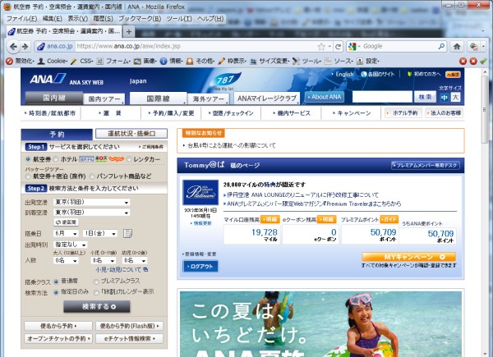Viewport: 493px width, 357px height.
Task: Select 航空券+宿泊 (旅作) radio option
Action: [28, 176]
